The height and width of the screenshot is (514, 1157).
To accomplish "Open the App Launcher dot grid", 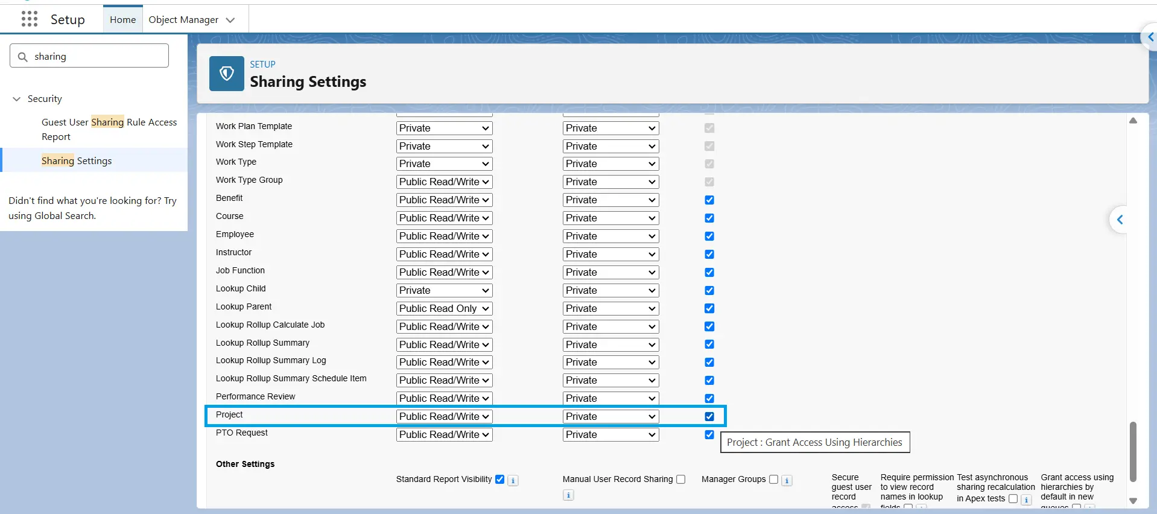I will (30, 19).
